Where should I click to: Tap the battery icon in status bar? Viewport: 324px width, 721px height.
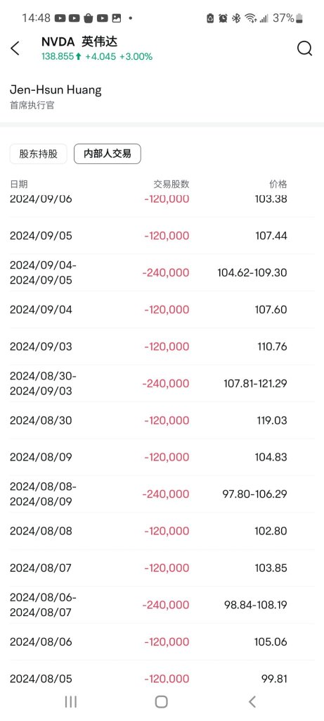[x=299, y=18]
